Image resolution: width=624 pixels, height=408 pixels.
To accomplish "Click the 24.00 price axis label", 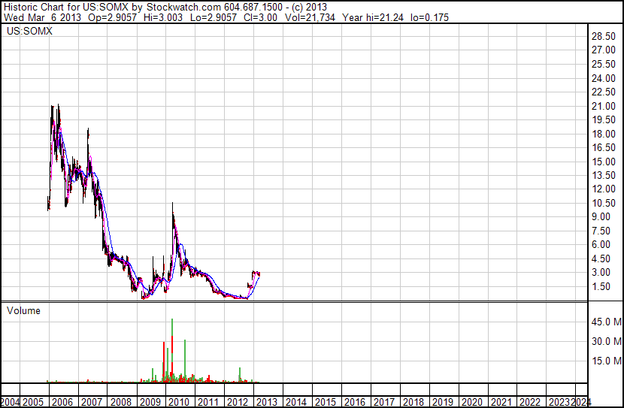I will pos(604,78).
